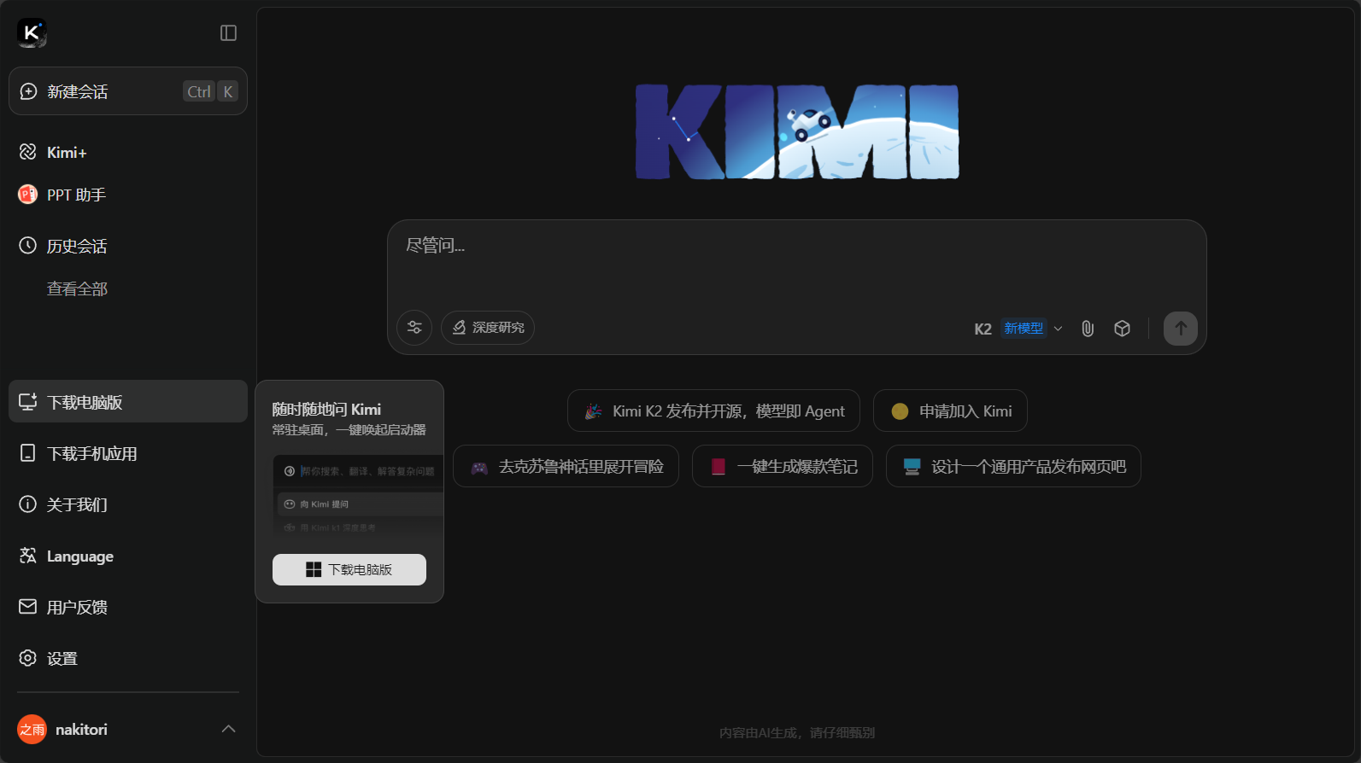The height and width of the screenshot is (763, 1361).
Task: Click the KIMI banner image
Action: [x=797, y=131]
